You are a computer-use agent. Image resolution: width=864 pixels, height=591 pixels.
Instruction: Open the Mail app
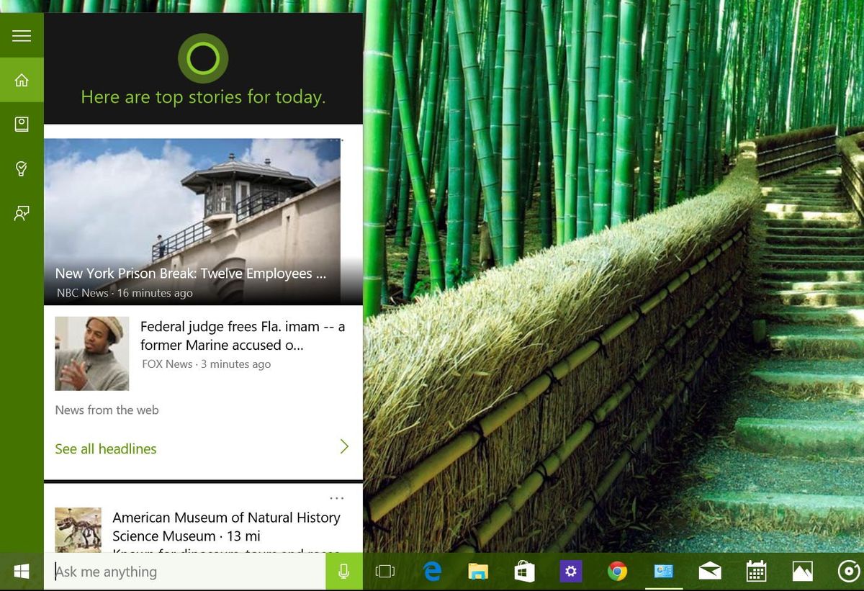[x=710, y=571]
